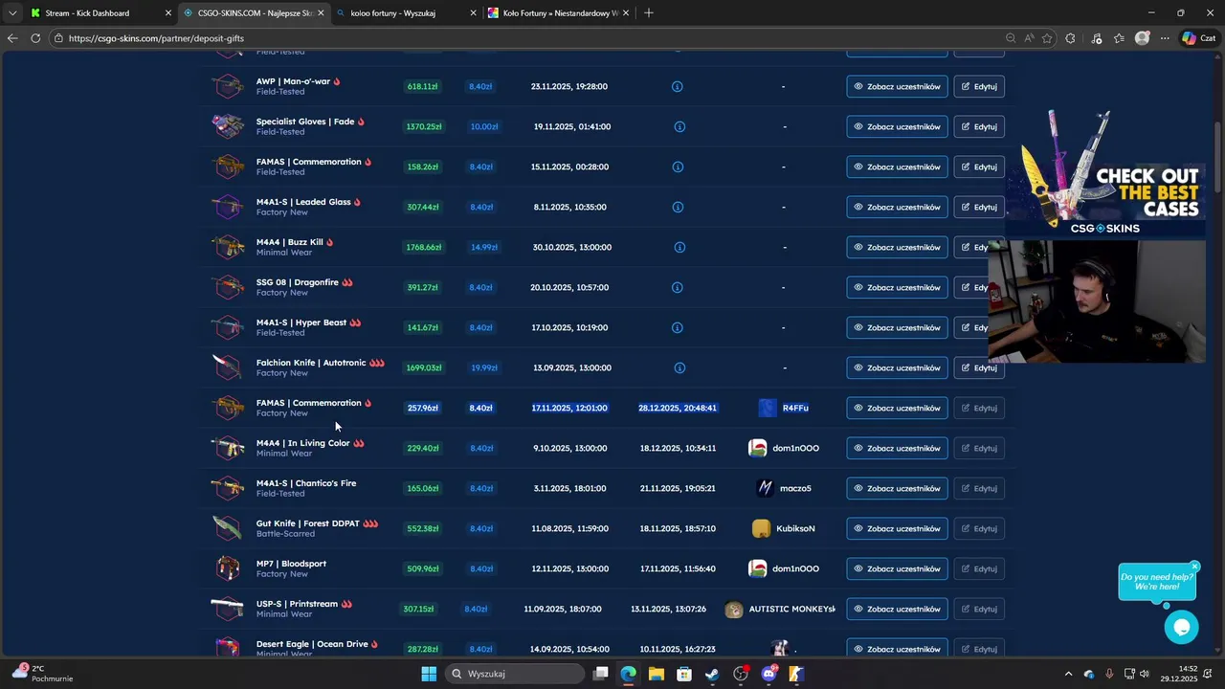The image size is (1225, 689).
Task: View participants of Falchion Knife Autotronic
Action: (897, 367)
